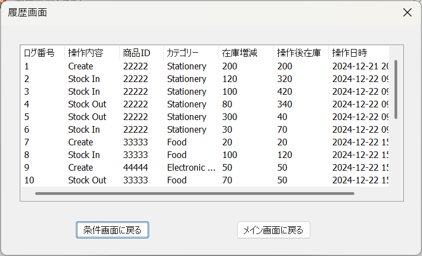Click the 商品ID column header
Screen dimensions: 422x256
[136, 53]
